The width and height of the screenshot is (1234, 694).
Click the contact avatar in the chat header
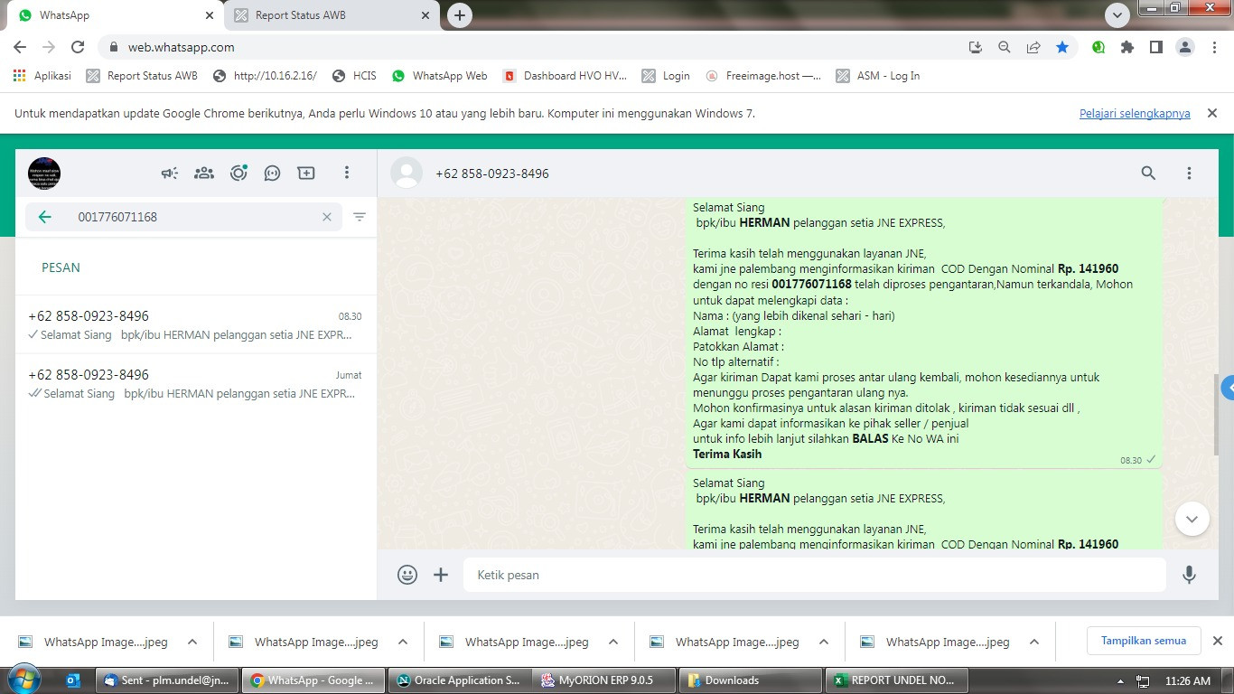[407, 173]
